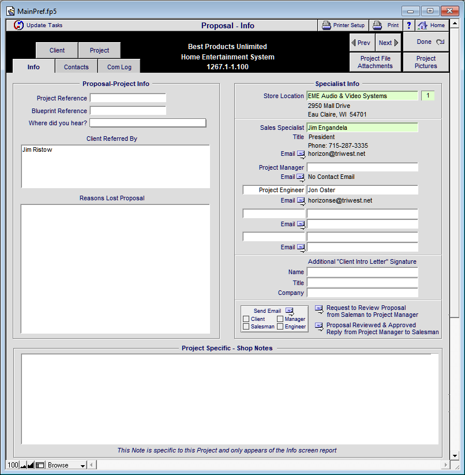The width and height of the screenshot is (465, 475).
Task: Click the vertical scrollbar up arrow
Action: pyautogui.click(x=455, y=23)
